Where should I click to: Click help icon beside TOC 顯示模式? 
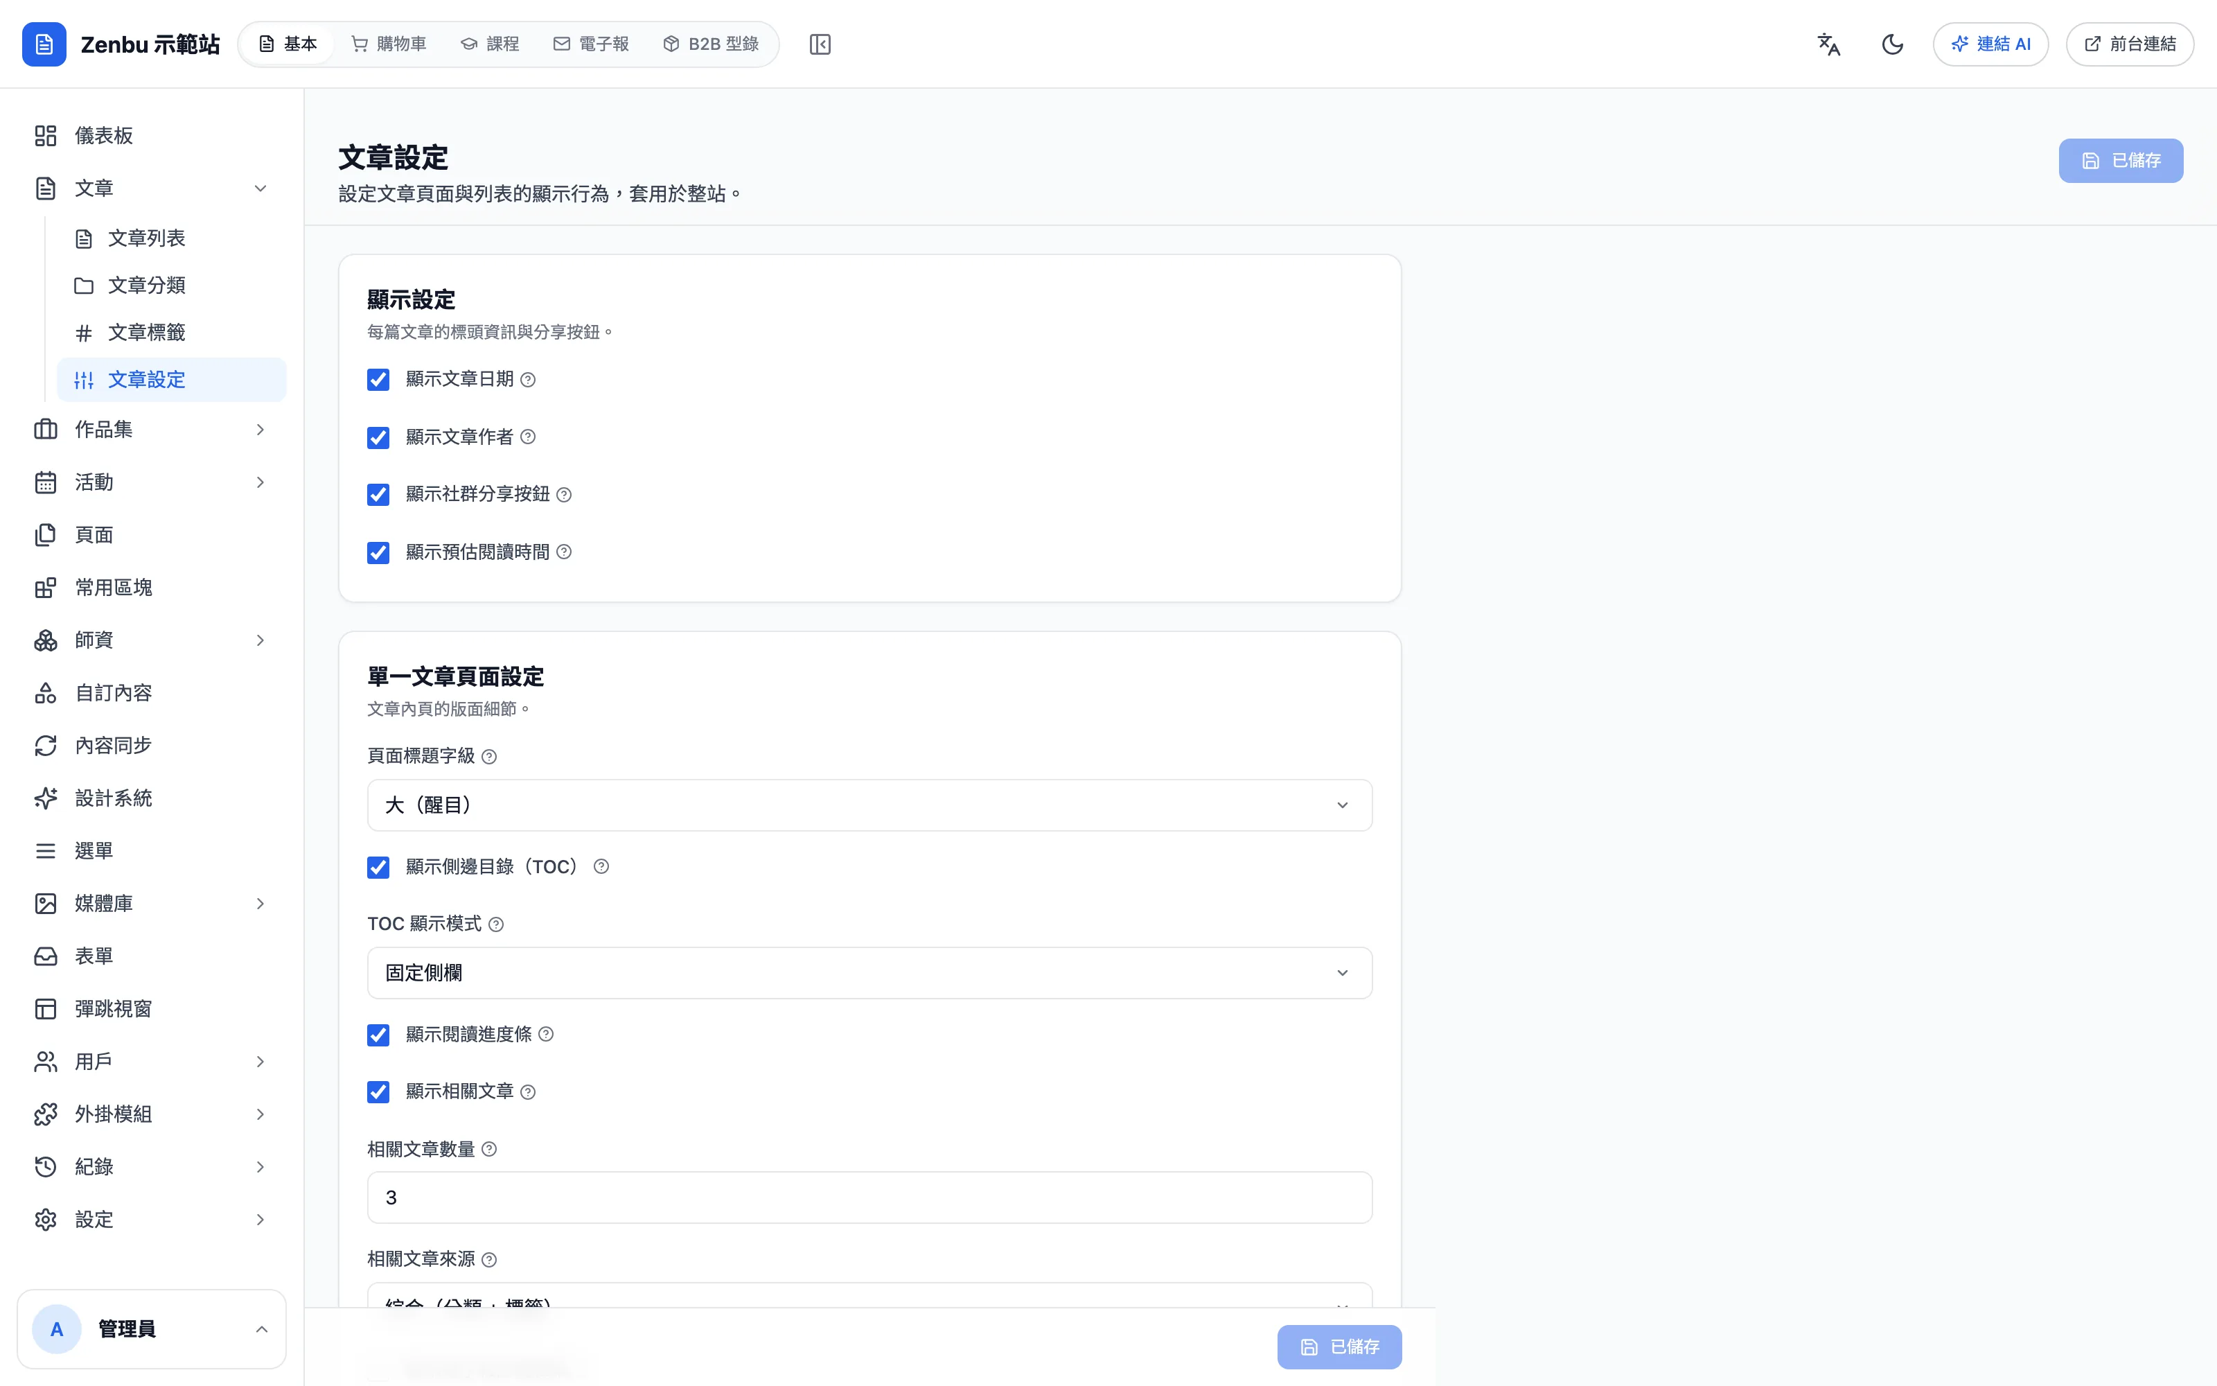(x=495, y=924)
